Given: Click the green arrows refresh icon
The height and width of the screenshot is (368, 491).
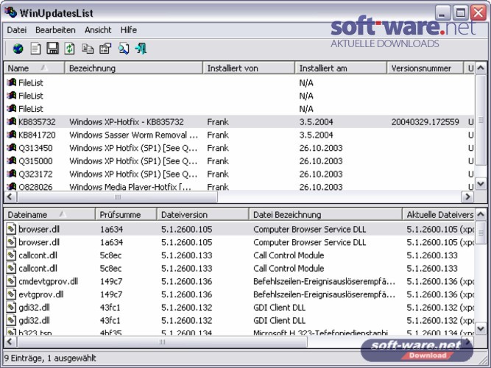Looking at the screenshot, I should [69, 49].
